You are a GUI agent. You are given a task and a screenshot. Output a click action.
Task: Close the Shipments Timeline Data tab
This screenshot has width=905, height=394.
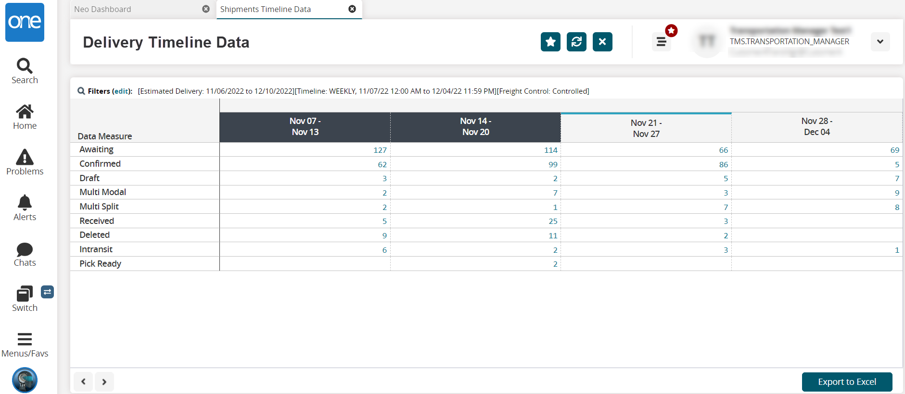pos(352,9)
